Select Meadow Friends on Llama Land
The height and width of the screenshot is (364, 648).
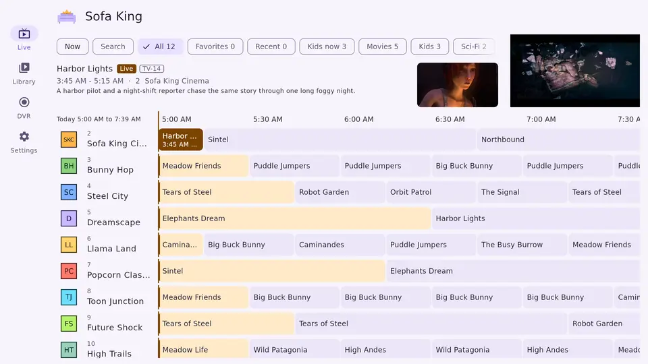[x=604, y=245]
